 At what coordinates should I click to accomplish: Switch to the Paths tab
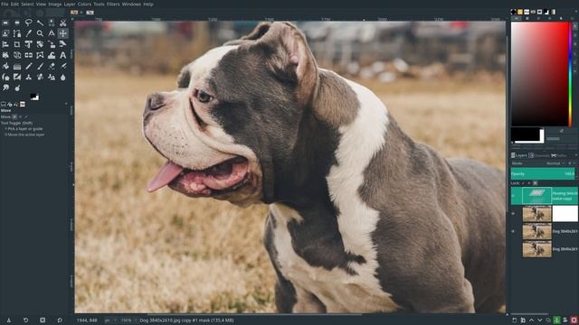click(558, 155)
